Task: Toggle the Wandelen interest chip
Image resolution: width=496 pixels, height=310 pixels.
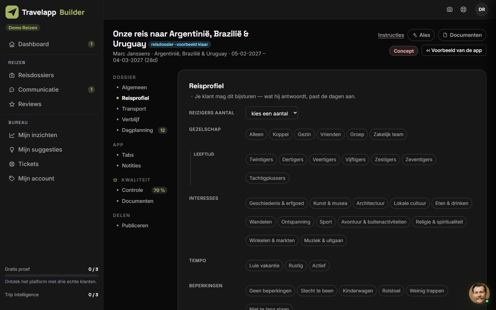Action: click(261, 222)
